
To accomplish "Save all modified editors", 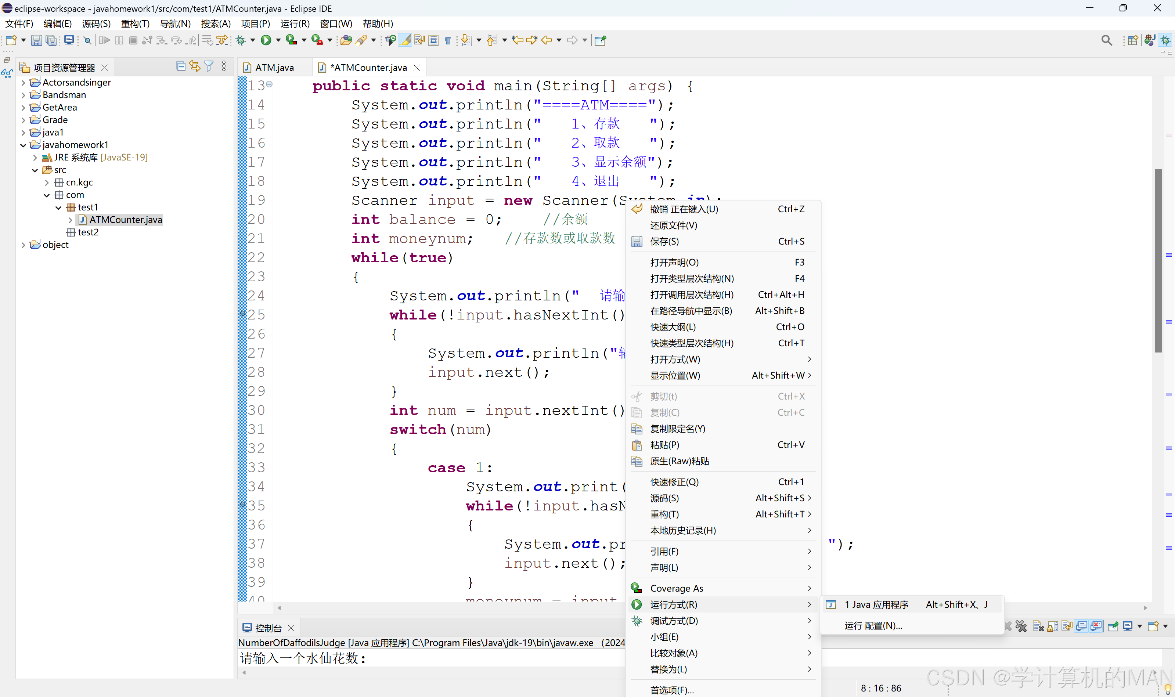I will coord(51,40).
